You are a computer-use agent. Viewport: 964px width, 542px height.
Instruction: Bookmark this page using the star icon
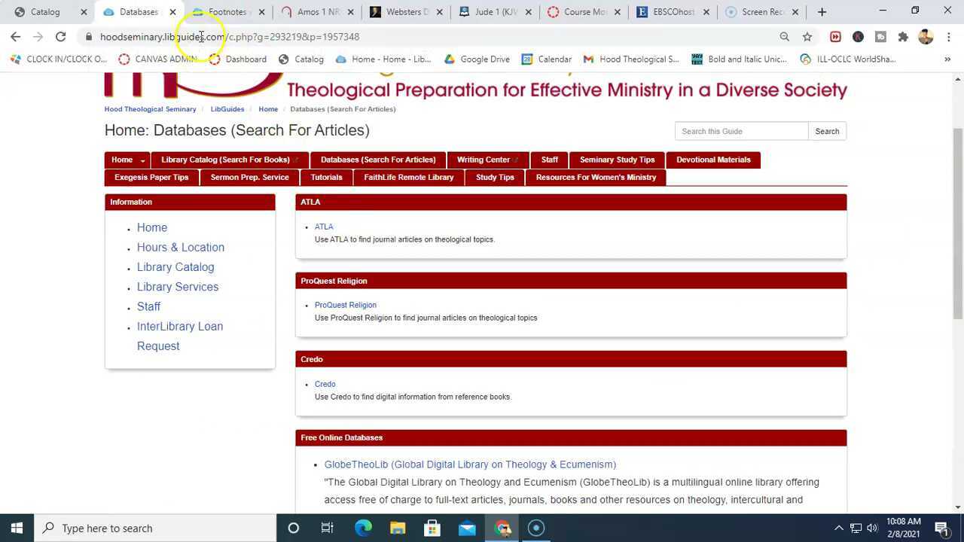pos(807,36)
